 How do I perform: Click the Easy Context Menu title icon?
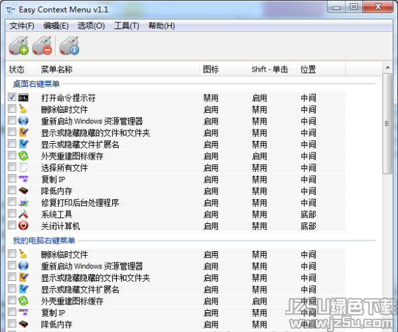tap(11, 10)
